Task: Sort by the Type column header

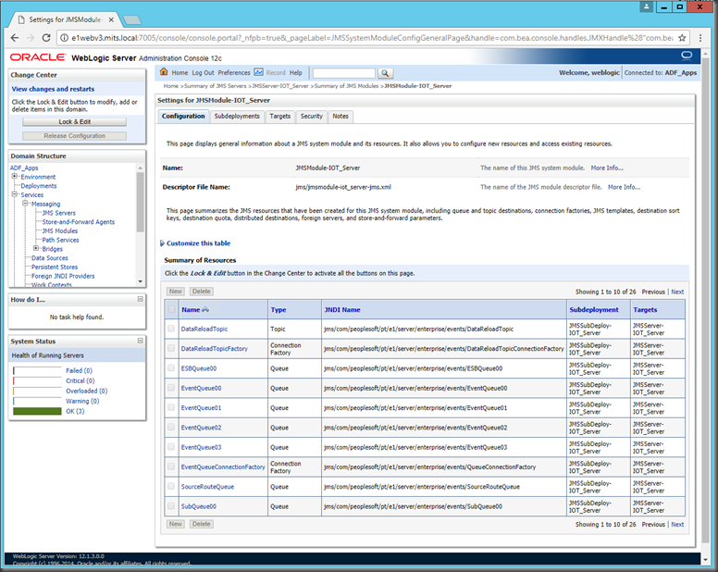Action: click(x=279, y=310)
